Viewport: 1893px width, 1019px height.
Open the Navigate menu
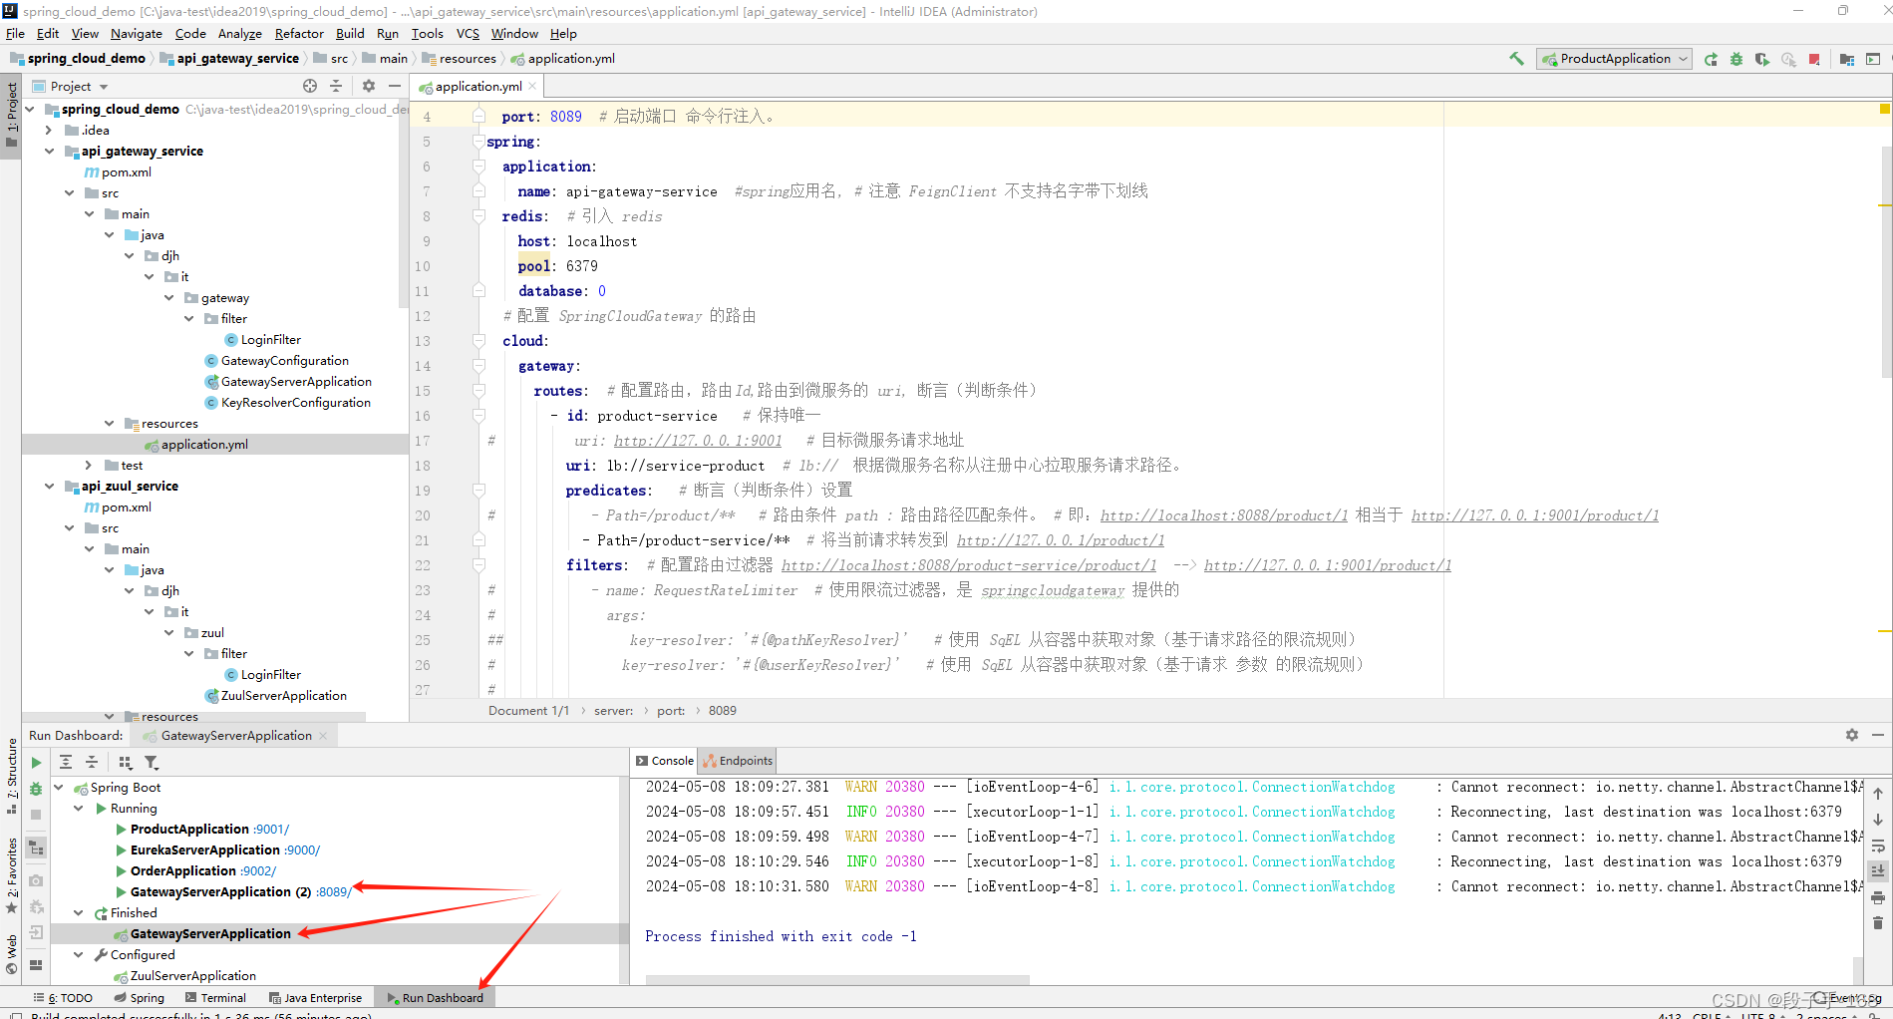[x=137, y=34]
